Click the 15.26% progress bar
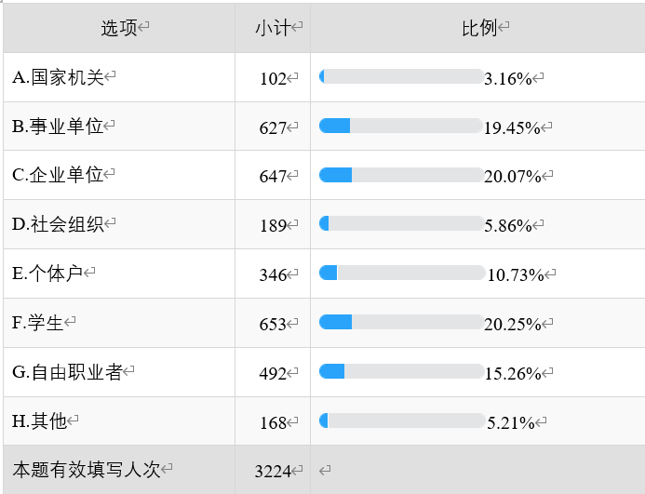 click(401, 371)
